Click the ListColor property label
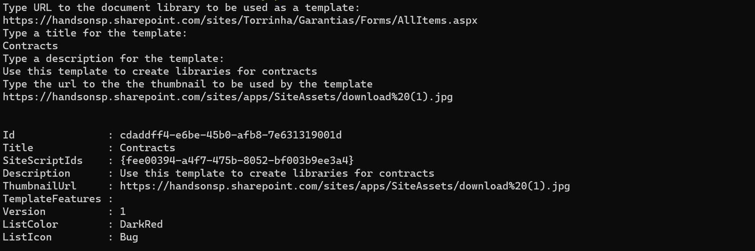This screenshot has width=755, height=251. point(30,224)
